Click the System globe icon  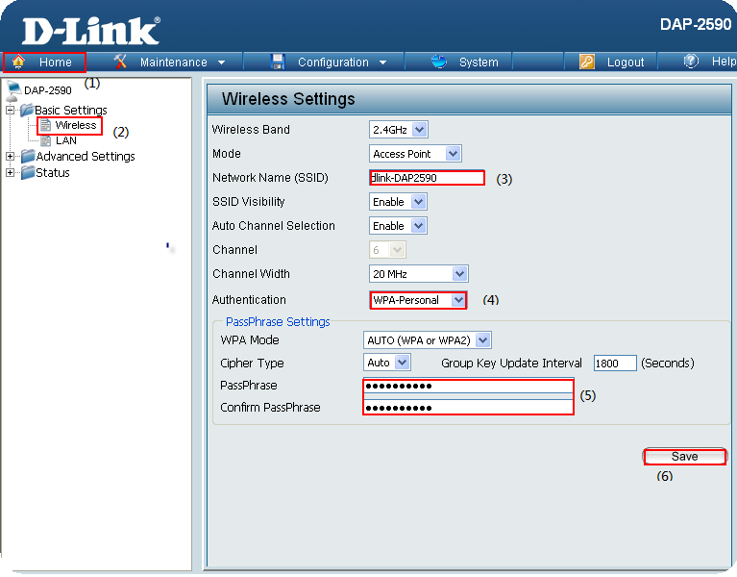439,62
